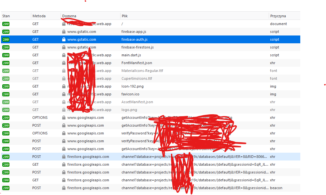Image resolution: width=326 pixels, height=195 pixels.
Task: Select the firebase-firestore.js file name
Action: pyautogui.click(x=137, y=47)
